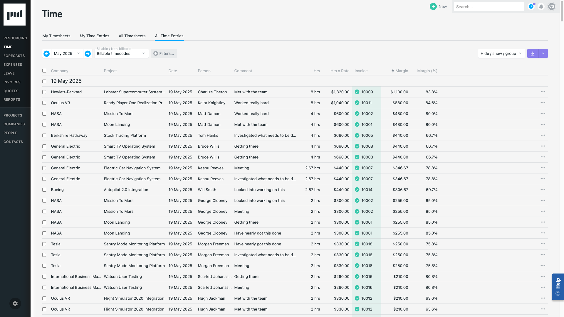
Task: Open row actions for Hewlett-Packard entry
Action: coord(543,92)
